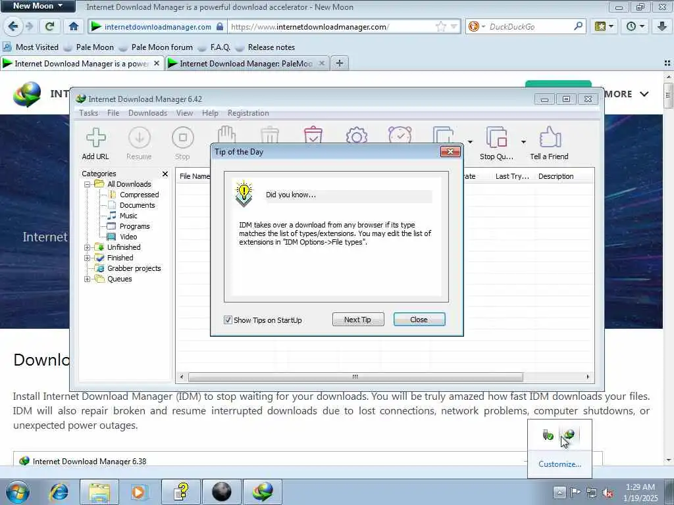Click the Stop download toolbar icon
Screen dimensions: 674x505
pos(183,138)
